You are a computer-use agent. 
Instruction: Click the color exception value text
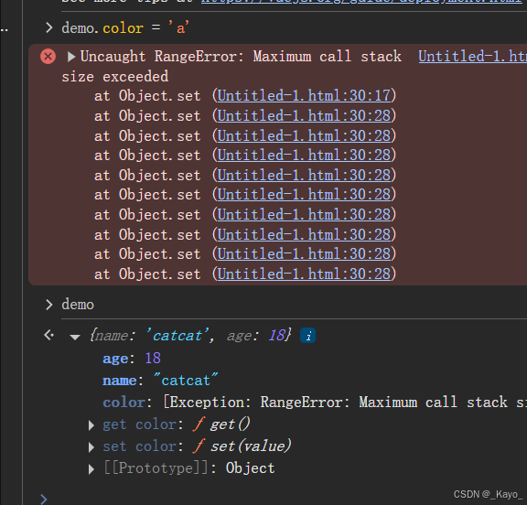[345, 403]
